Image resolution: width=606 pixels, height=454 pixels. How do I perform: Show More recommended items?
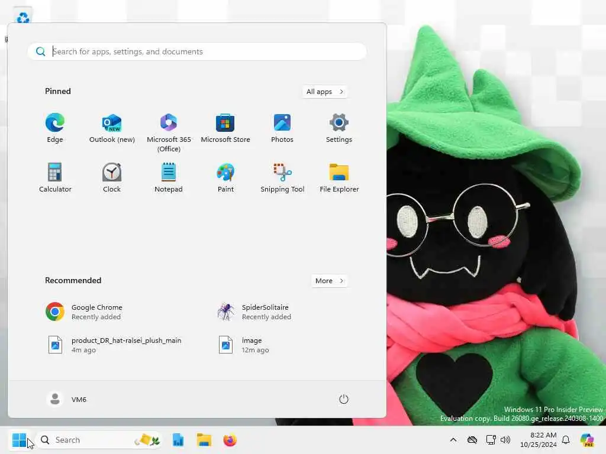(x=329, y=281)
